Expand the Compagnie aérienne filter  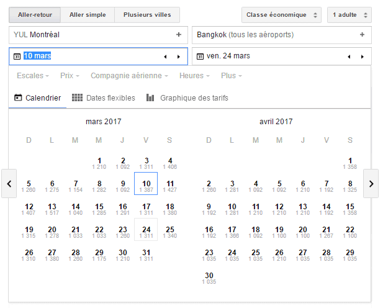(129, 76)
